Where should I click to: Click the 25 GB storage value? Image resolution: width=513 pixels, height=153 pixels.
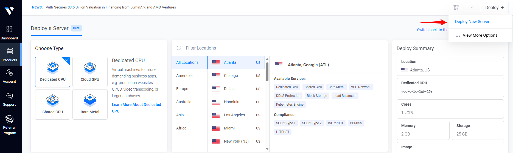(x=462, y=134)
